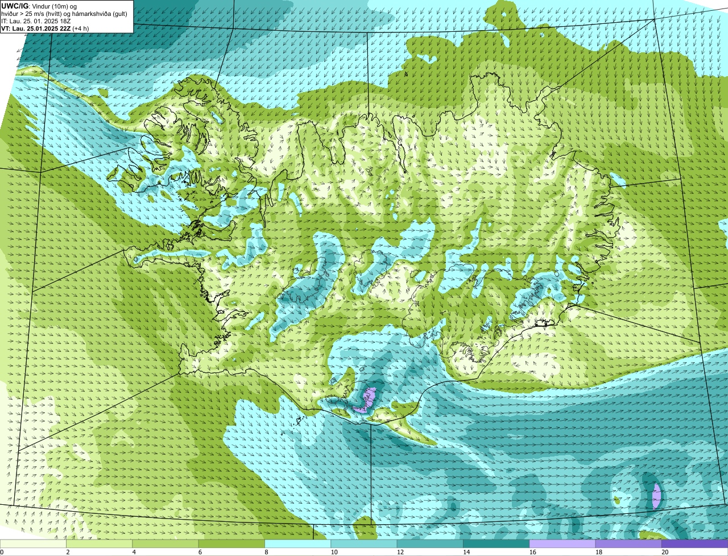Viewport: 728px width, 556px height.
Task: Click the legend label "4"
Action: click(x=134, y=552)
